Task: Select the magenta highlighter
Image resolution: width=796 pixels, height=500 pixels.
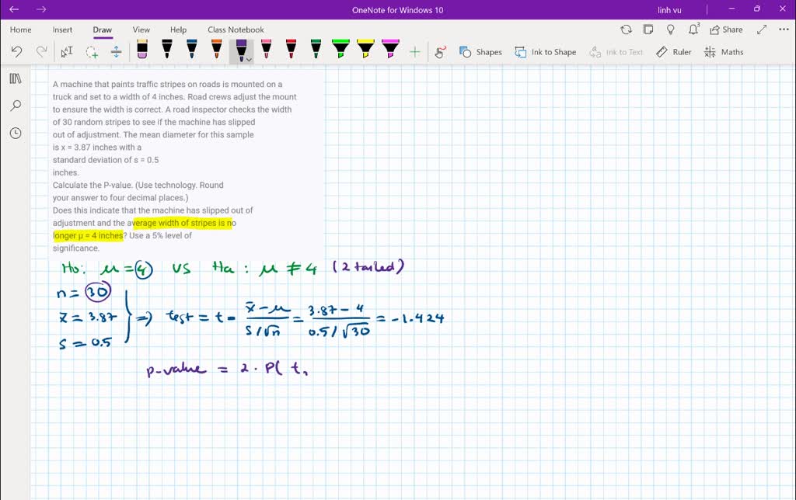Action: 390,49
